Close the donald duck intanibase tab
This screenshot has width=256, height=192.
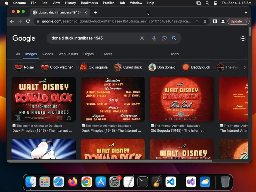[86, 12]
